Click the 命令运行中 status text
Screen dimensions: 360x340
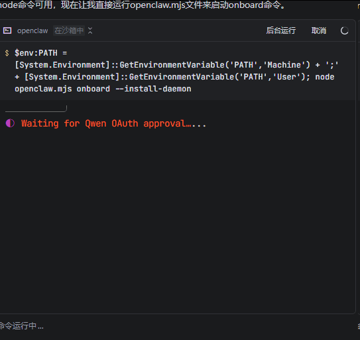tap(22, 326)
